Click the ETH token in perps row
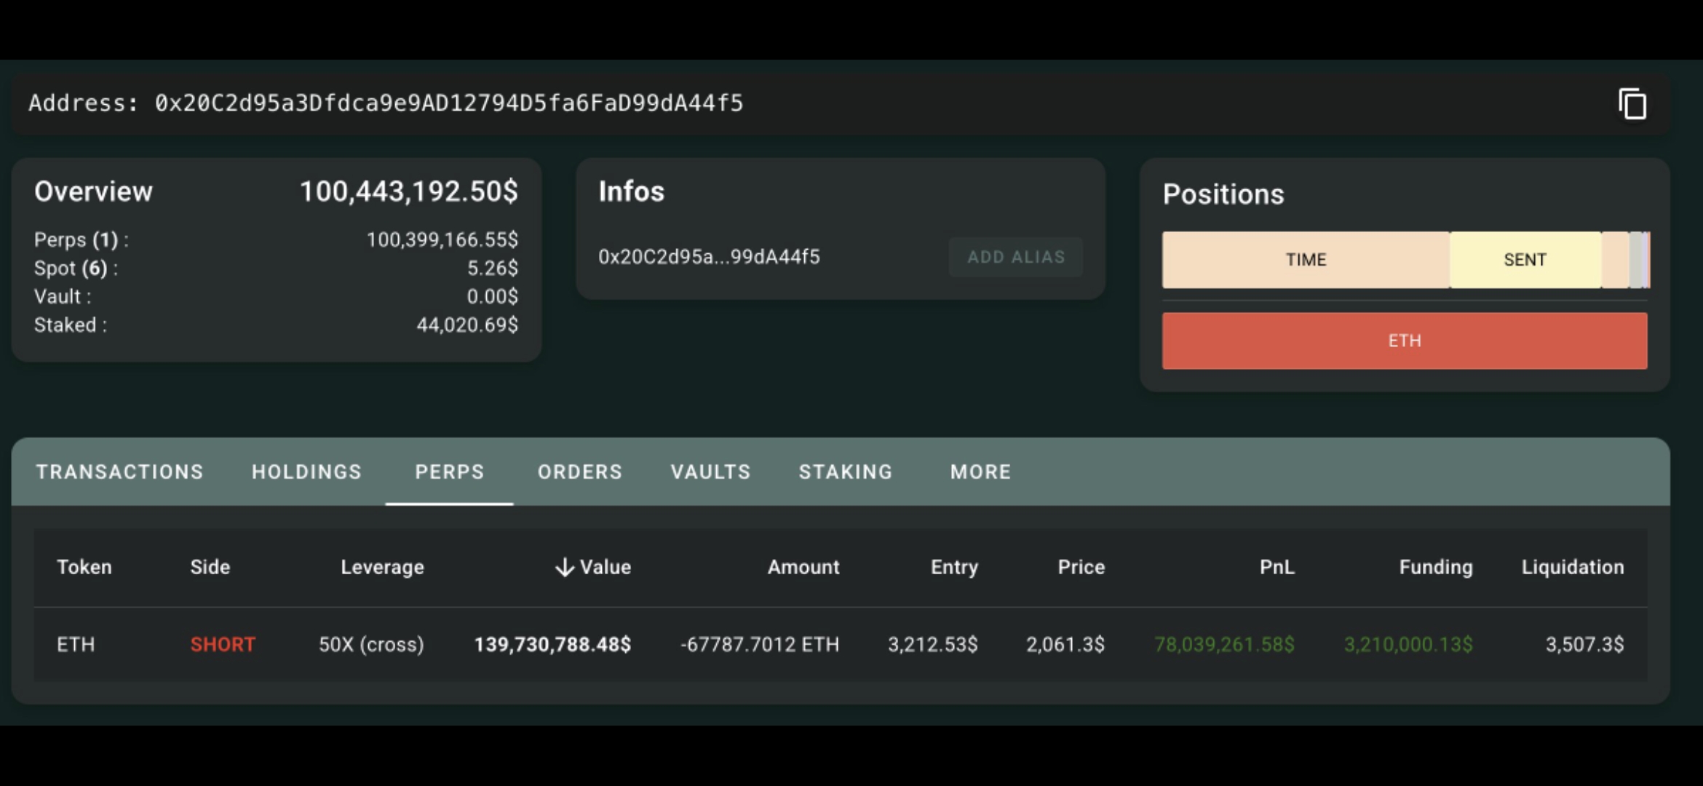Image resolution: width=1703 pixels, height=786 pixels. [x=76, y=644]
